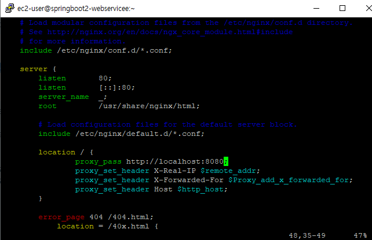Click the 'error_page' keyword
The height and width of the screenshot is (240, 372).
(61, 217)
